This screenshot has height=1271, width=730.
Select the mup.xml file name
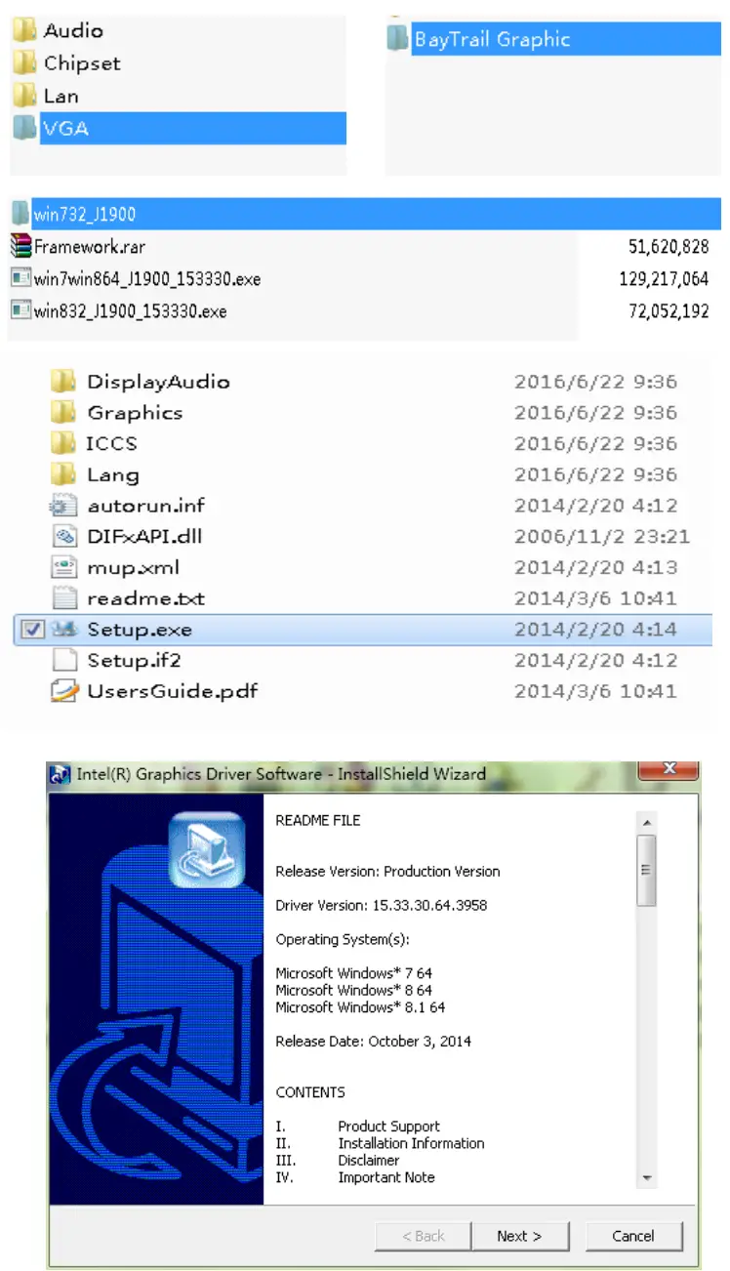(133, 567)
